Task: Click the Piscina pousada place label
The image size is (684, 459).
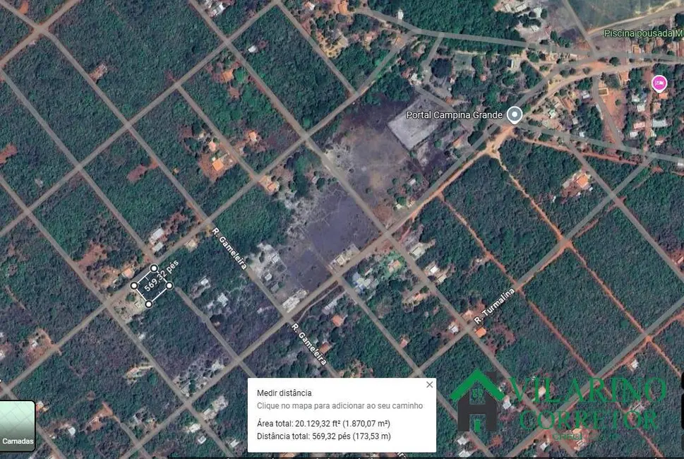Action: point(639,32)
